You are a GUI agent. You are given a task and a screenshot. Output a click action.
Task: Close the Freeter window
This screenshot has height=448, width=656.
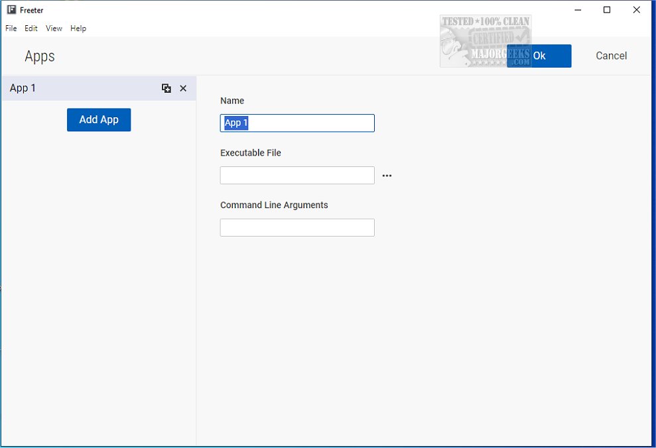point(636,10)
